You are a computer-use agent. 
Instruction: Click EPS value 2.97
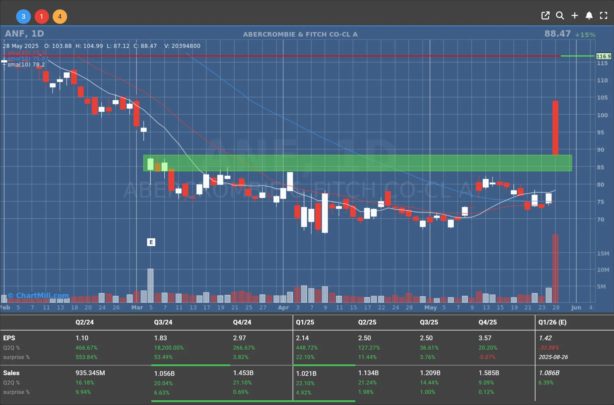coord(240,338)
